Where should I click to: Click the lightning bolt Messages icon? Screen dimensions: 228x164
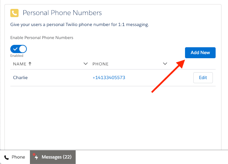tap(36, 157)
